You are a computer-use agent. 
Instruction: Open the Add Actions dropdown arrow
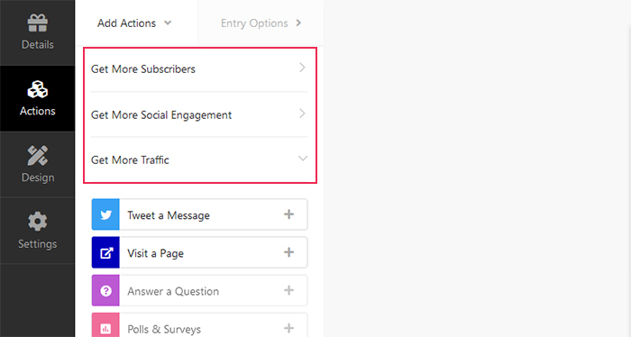168,23
